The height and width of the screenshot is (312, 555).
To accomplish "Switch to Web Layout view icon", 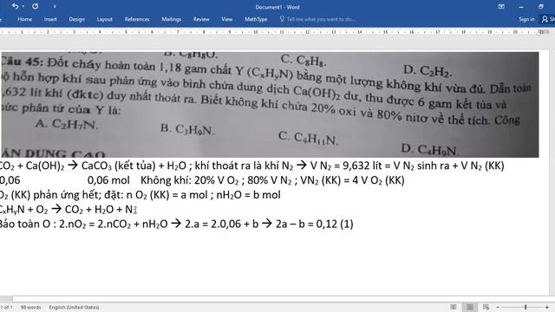I will click(x=486, y=307).
